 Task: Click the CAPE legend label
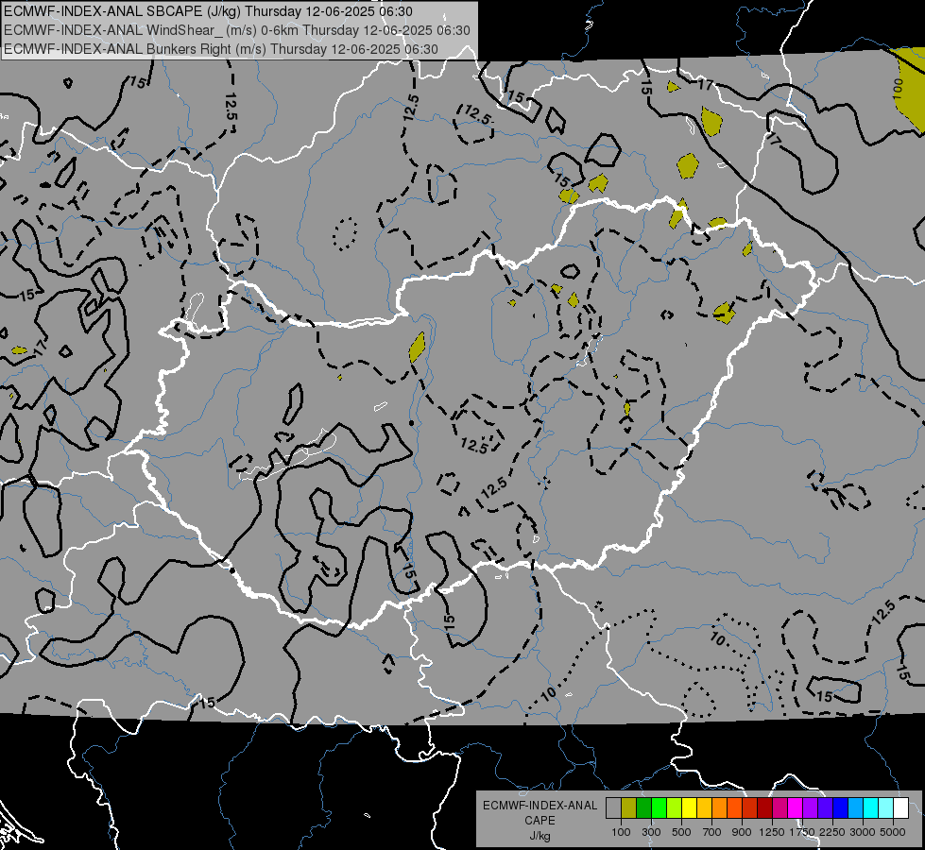540,821
